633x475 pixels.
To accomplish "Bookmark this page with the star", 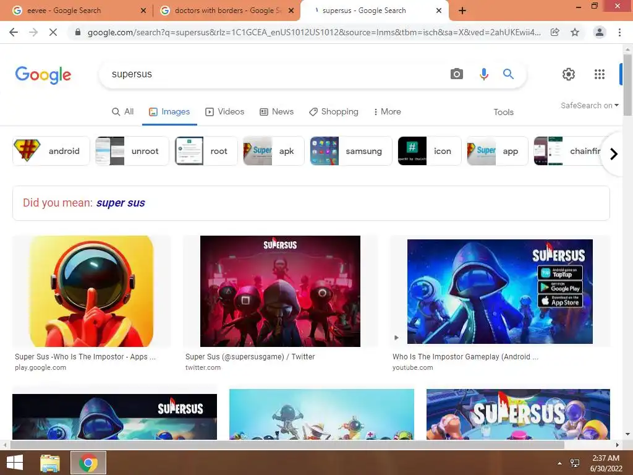I will click(575, 32).
